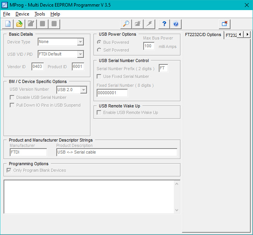
Task: Open the USB Version Number dropdown
Action: (83, 90)
